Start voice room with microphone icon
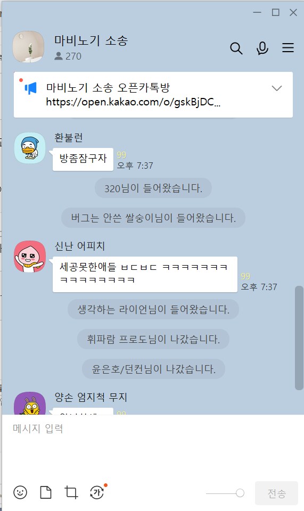The height and width of the screenshot is (511, 304). point(262,48)
